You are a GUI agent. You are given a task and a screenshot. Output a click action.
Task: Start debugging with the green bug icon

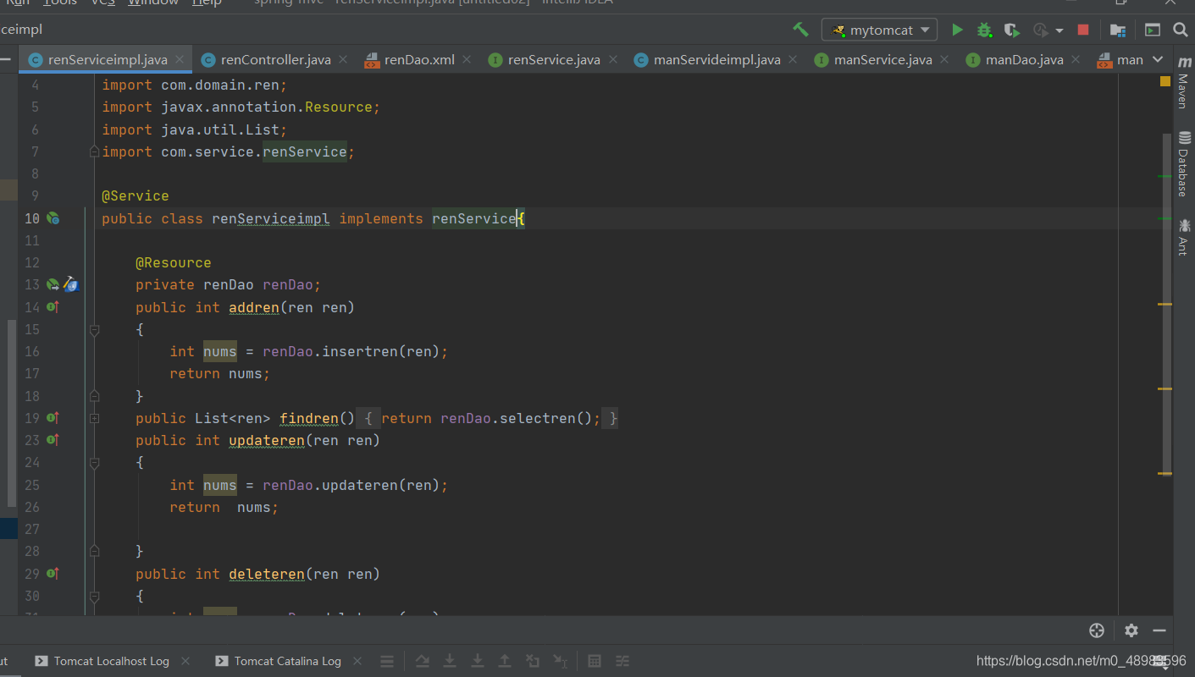click(x=984, y=30)
